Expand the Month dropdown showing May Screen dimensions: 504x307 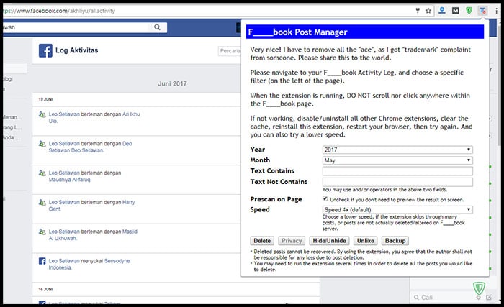pyautogui.click(x=397, y=160)
